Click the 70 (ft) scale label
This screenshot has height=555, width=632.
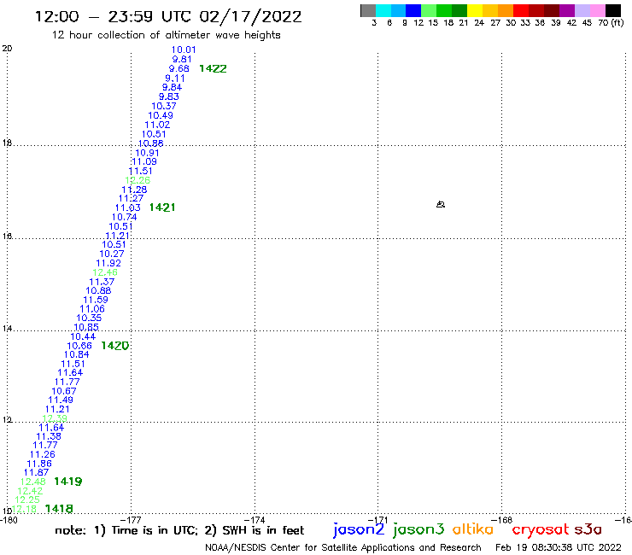click(x=611, y=23)
